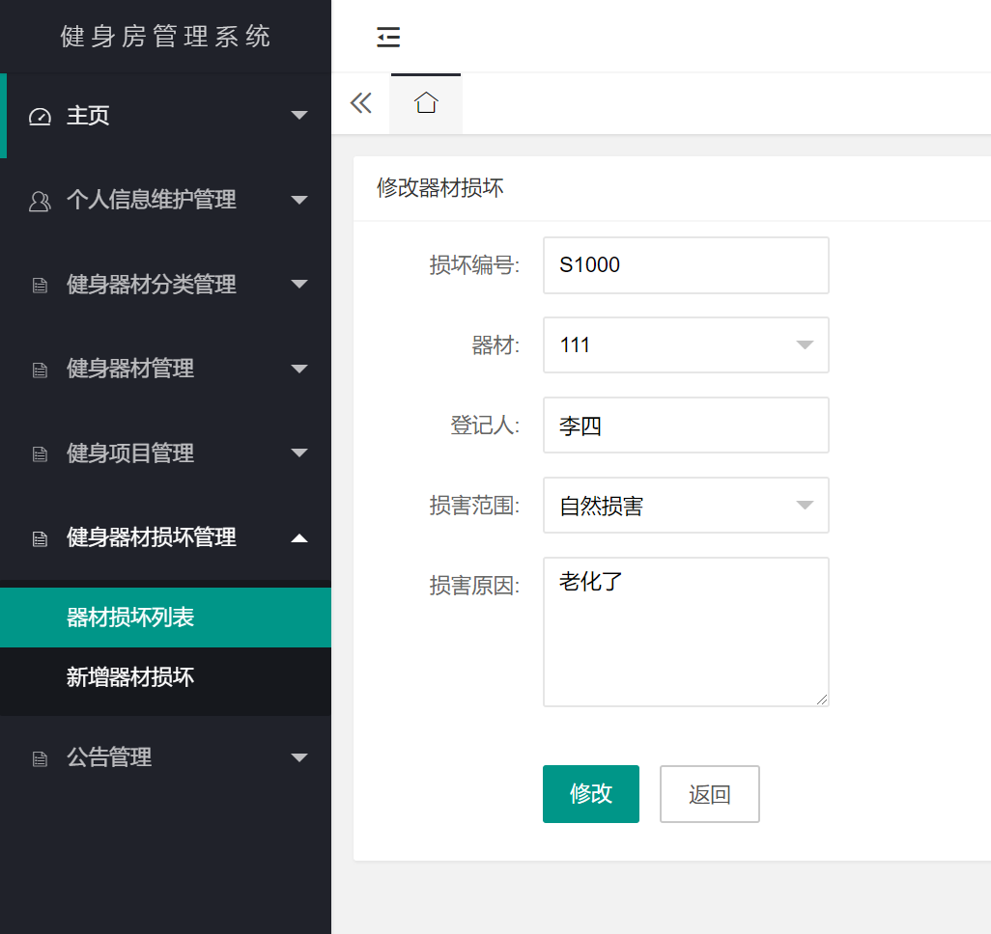Image resolution: width=991 pixels, height=934 pixels.
Task: Click the user icon beside 个人信息维护管理
Action: (40, 201)
